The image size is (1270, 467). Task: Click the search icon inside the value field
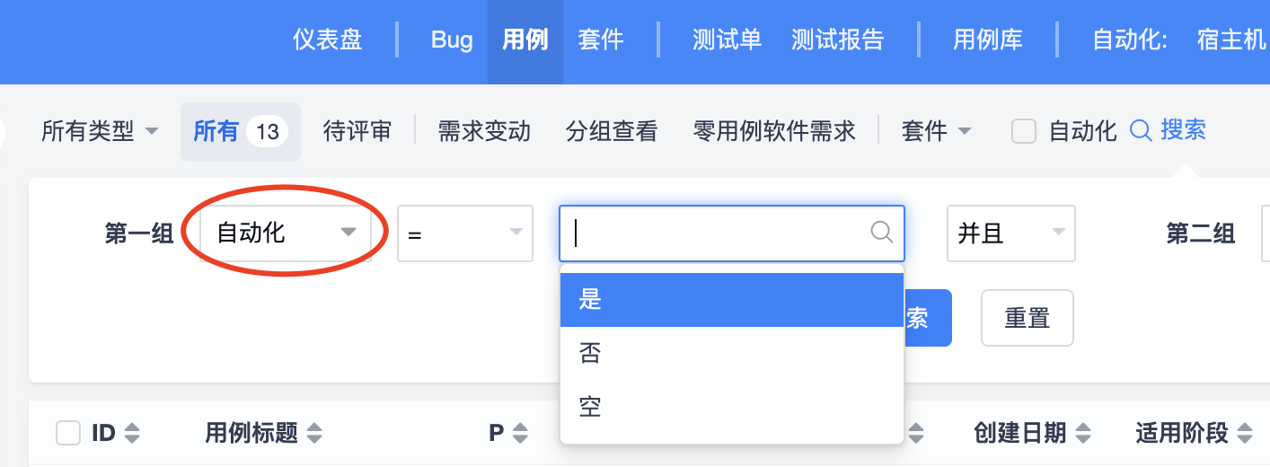[x=882, y=233]
